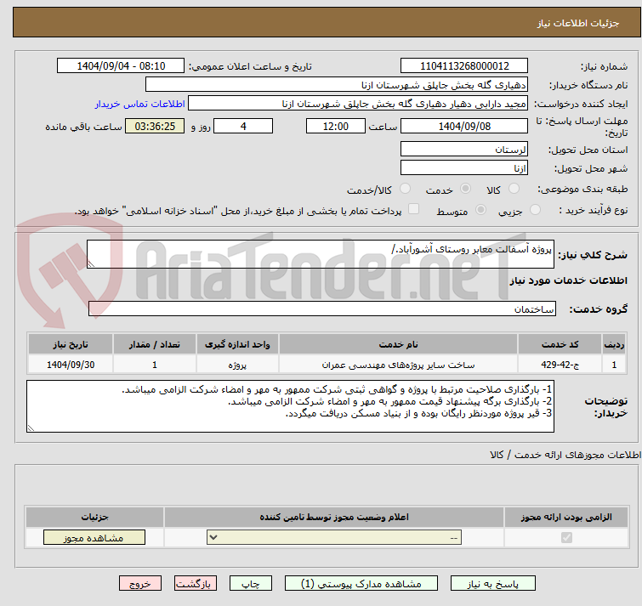Click the remaining time field 03:36:25
This screenshot has height=606, width=642.
click(x=155, y=126)
